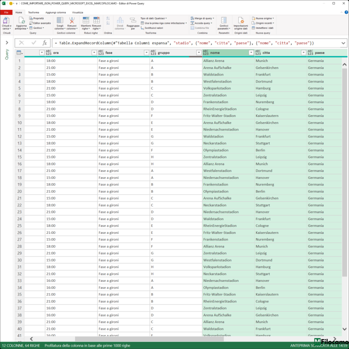Change data type icon of nome column
This screenshot has width=349, height=349.
click(x=206, y=52)
